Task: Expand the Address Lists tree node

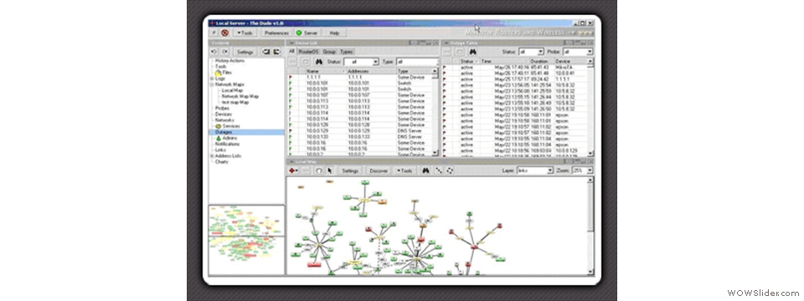Action: point(212,156)
